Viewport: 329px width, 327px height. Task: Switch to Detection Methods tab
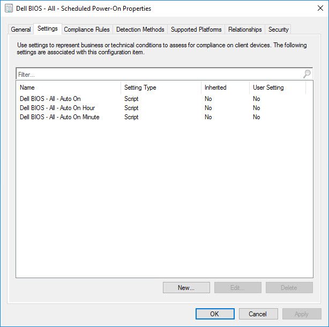click(x=140, y=30)
